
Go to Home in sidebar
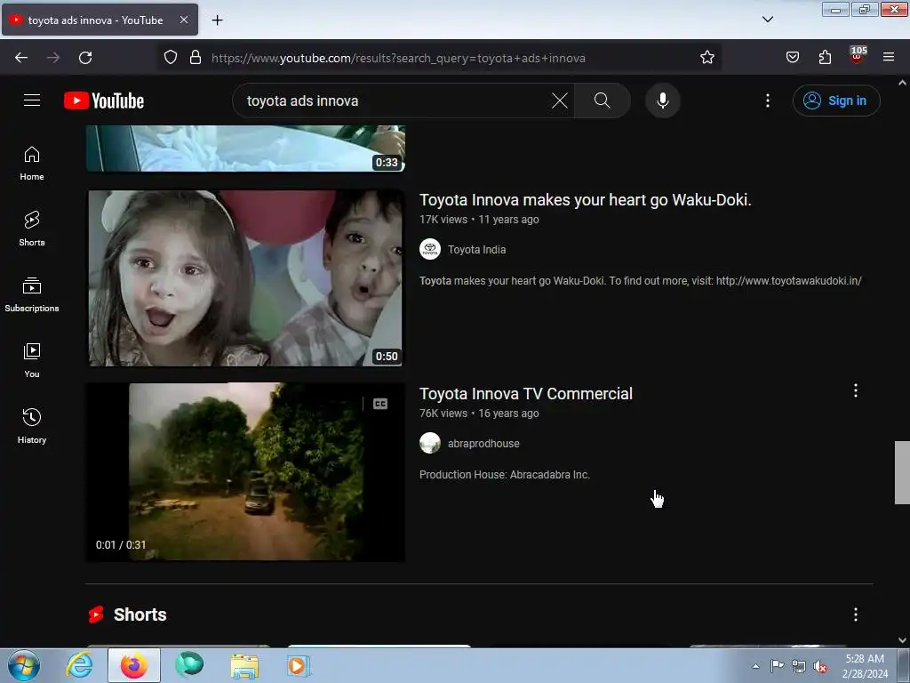click(32, 164)
